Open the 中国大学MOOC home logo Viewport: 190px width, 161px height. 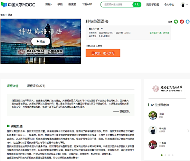tap(18, 4)
